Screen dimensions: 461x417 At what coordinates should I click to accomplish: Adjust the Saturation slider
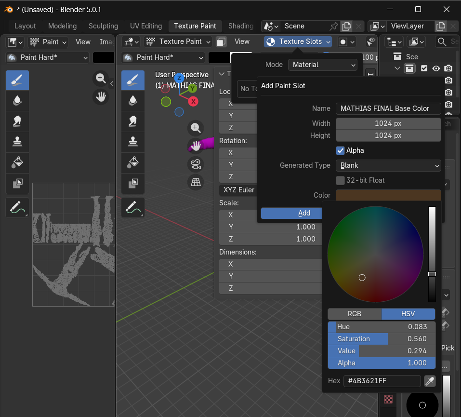381,339
